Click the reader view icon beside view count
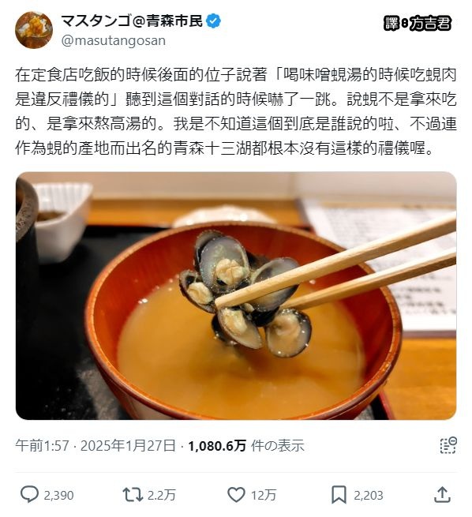The width and height of the screenshot is (472, 517). pos(448,445)
